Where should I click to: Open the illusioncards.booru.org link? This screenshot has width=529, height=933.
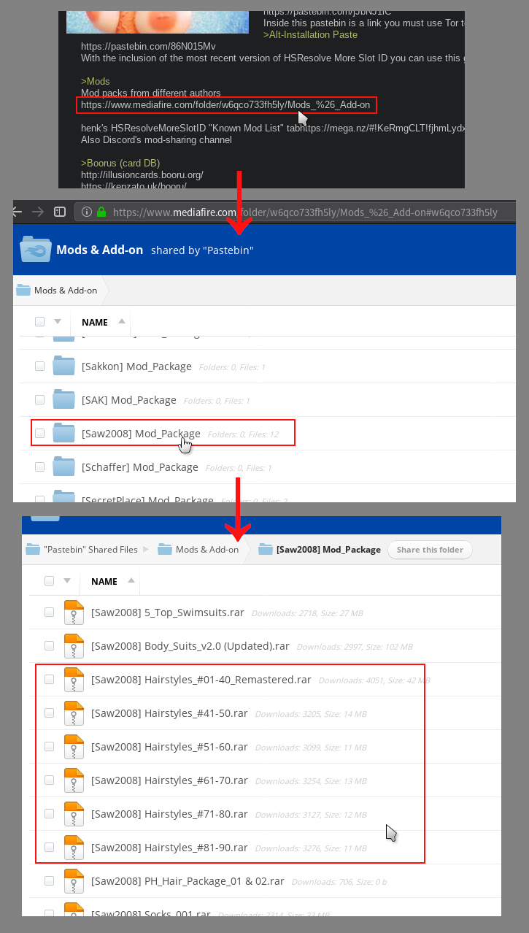(142, 175)
